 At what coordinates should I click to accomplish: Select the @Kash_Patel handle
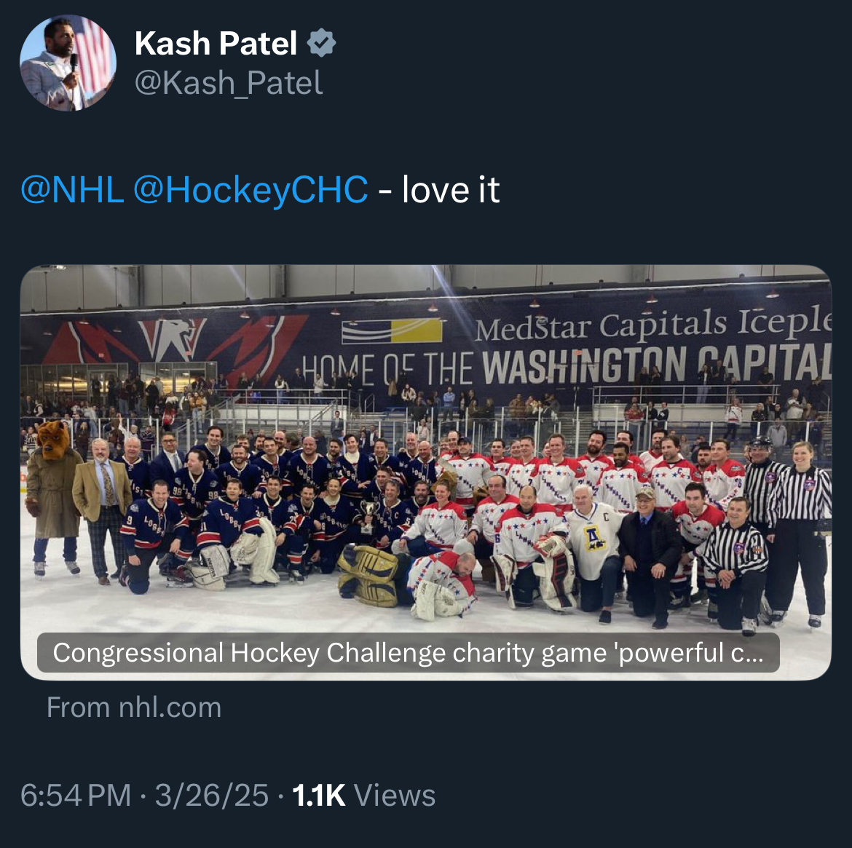click(229, 83)
